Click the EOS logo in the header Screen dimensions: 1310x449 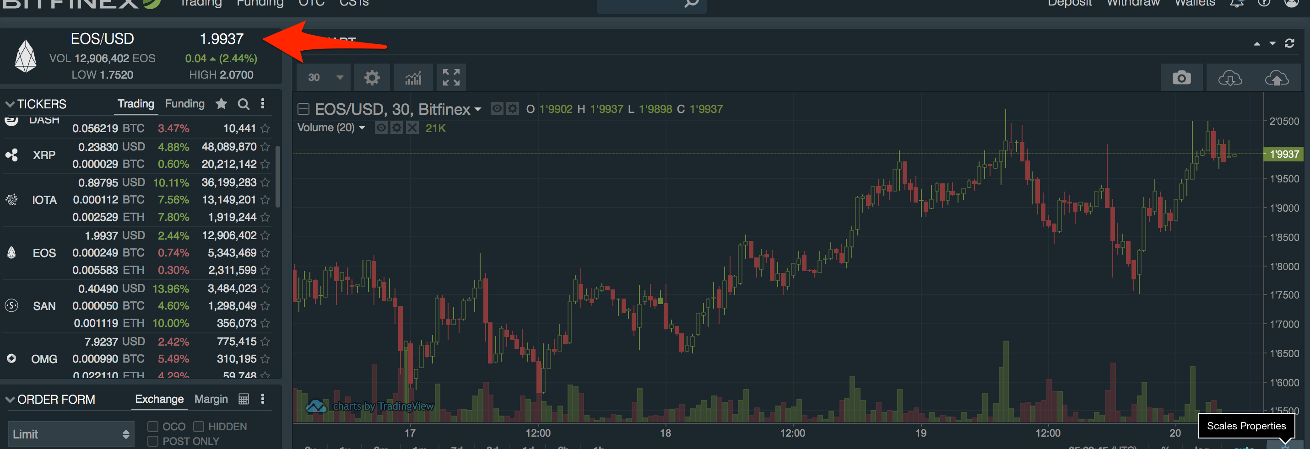26,56
